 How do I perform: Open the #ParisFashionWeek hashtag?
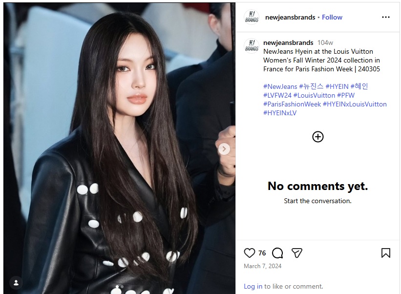tap(292, 104)
